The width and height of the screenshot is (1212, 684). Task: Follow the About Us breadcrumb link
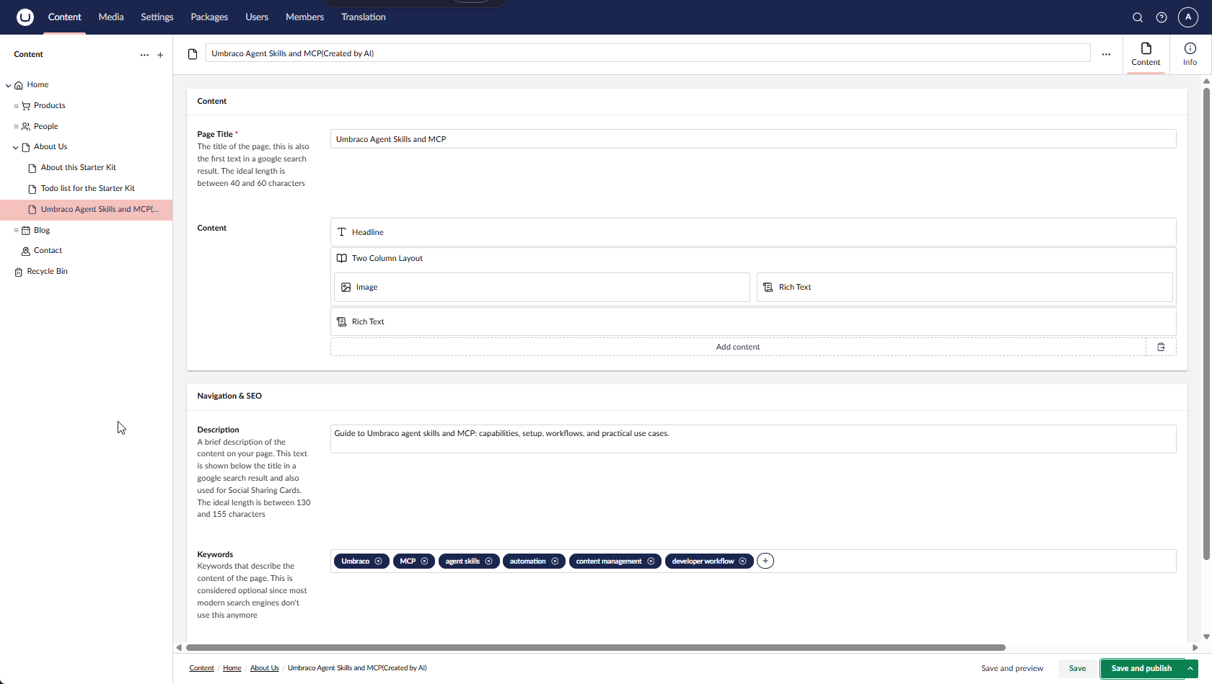264,668
